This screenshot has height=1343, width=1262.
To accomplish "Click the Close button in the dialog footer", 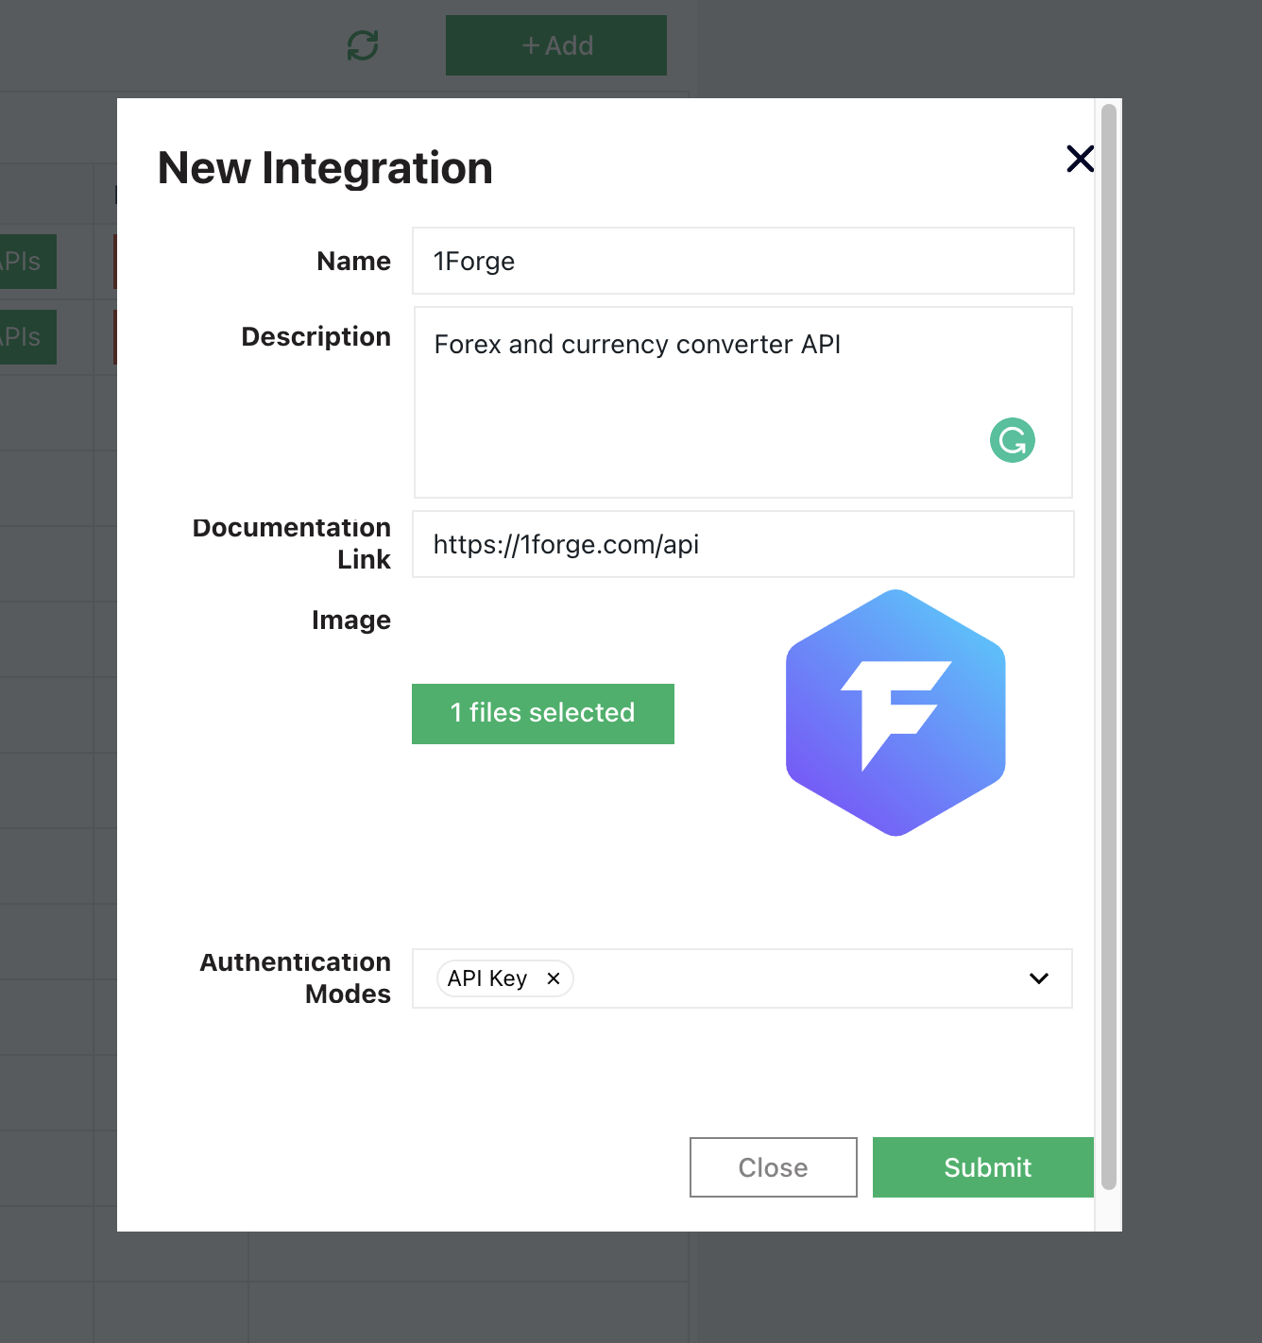I will [x=773, y=1167].
